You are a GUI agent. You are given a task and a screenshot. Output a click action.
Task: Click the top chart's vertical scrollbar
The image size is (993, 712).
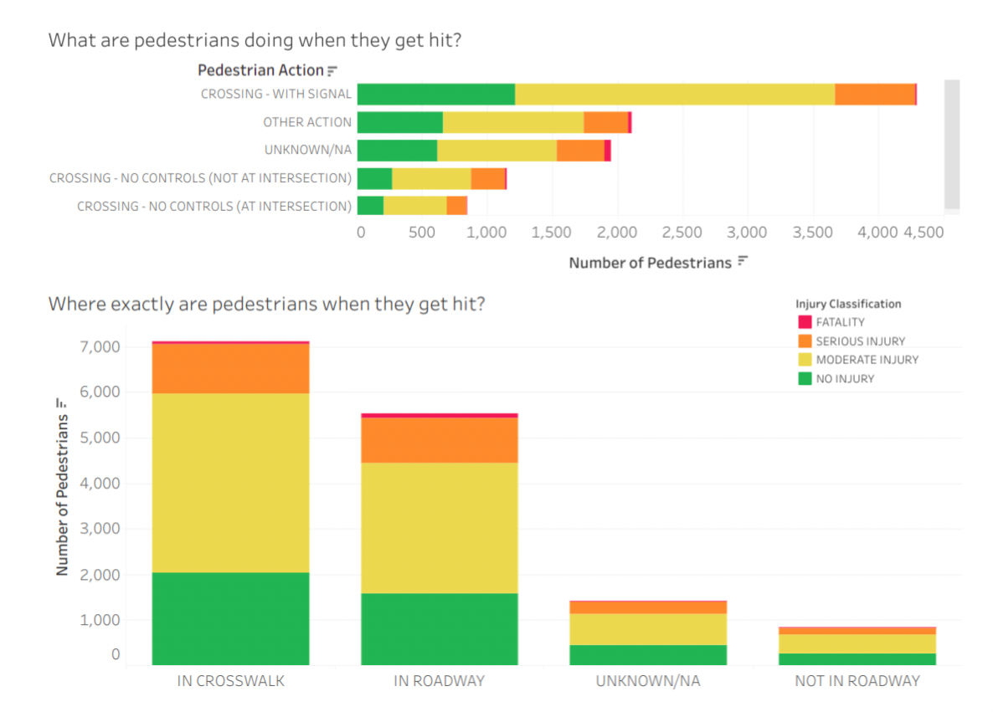point(951,142)
